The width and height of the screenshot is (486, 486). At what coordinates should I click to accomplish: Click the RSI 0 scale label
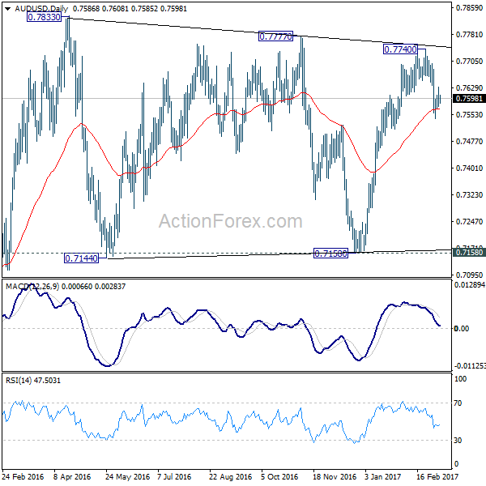[456, 464]
